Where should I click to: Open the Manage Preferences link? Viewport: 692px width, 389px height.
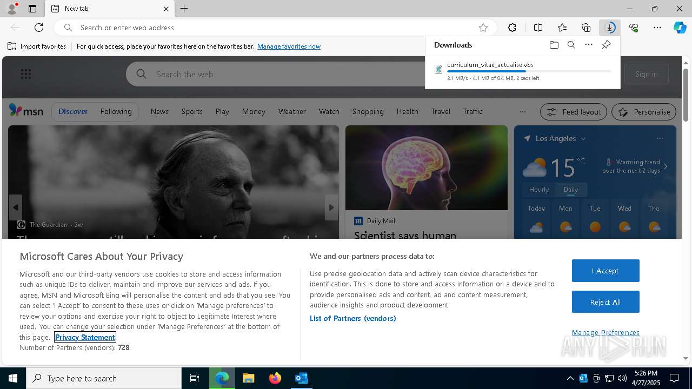pyautogui.click(x=605, y=333)
